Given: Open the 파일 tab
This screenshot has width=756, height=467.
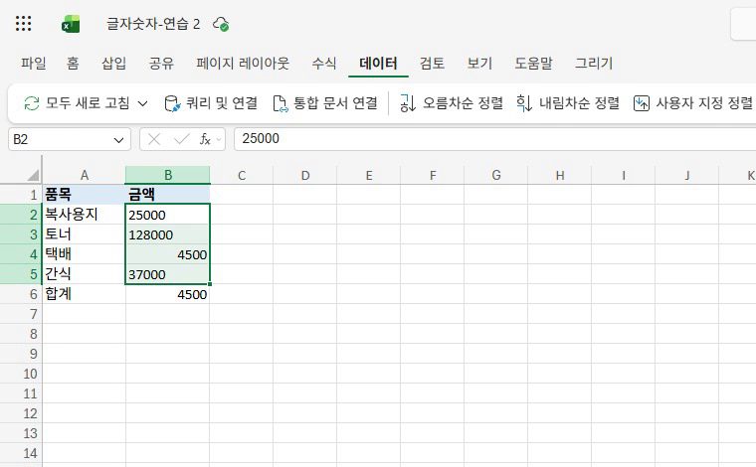Looking at the screenshot, I should [x=33, y=63].
